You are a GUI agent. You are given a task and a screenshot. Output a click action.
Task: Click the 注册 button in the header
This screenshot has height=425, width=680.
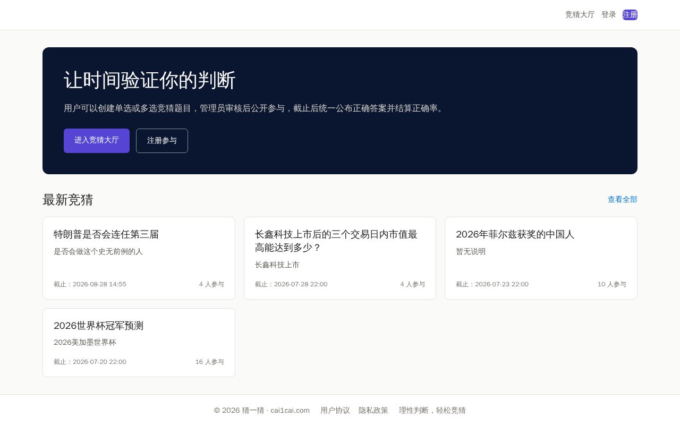pyautogui.click(x=630, y=15)
